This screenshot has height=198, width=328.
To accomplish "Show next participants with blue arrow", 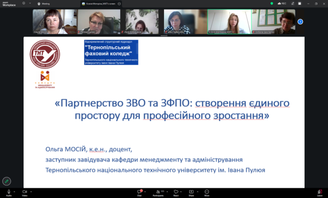I will coord(300,22).
